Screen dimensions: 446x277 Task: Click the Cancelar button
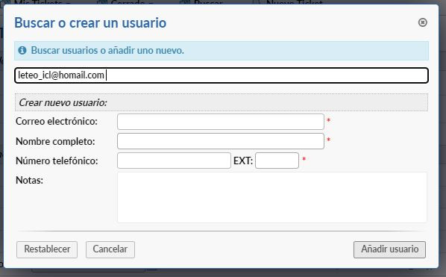click(110, 249)
